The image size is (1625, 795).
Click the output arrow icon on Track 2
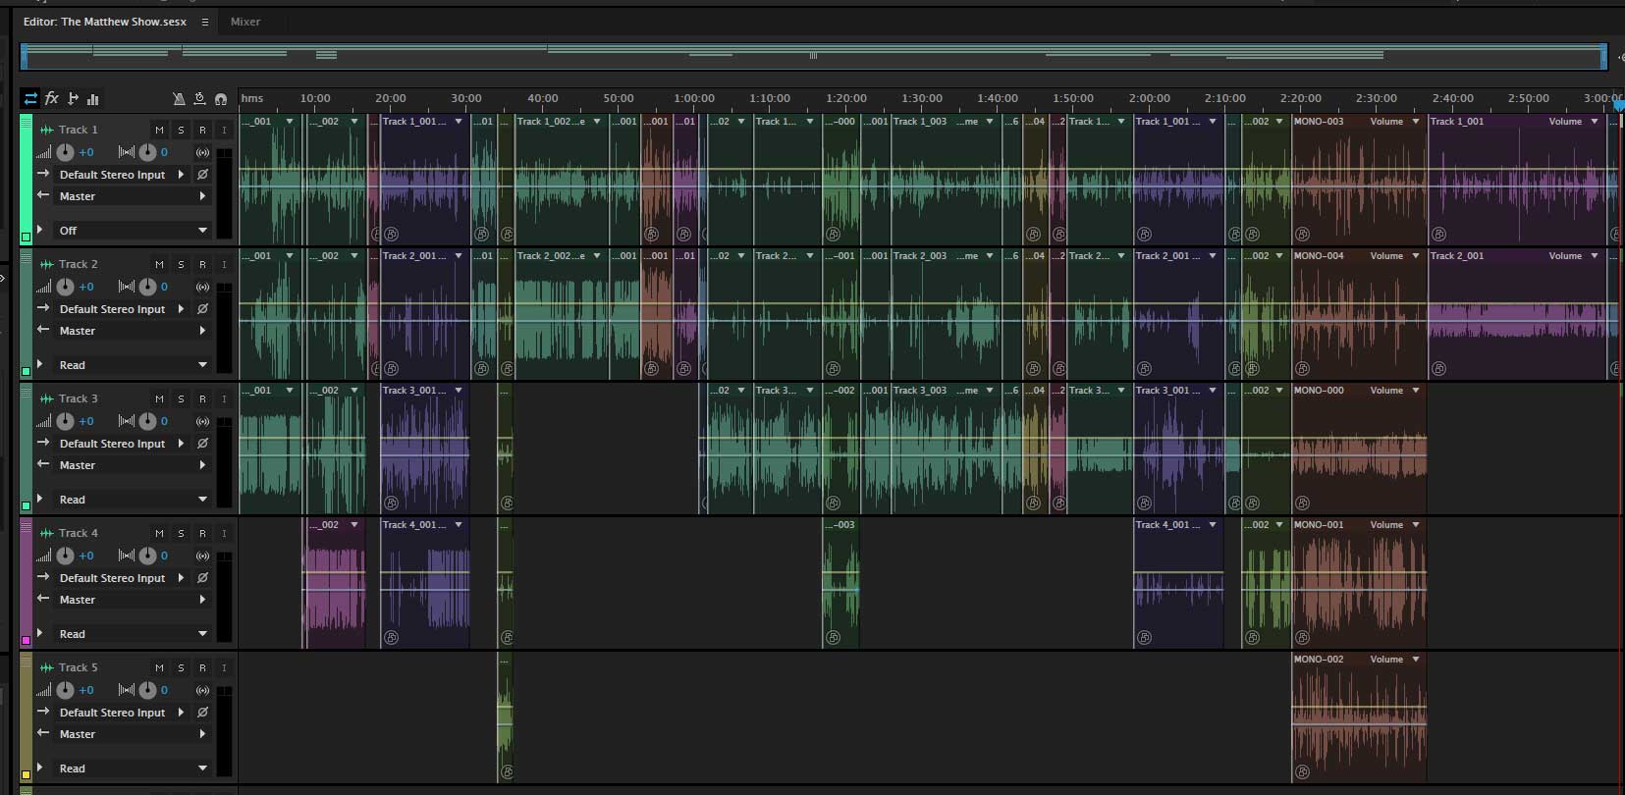click(43, 330)
